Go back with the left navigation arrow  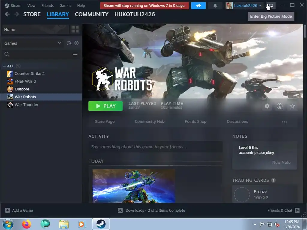[x=7, y=14]
